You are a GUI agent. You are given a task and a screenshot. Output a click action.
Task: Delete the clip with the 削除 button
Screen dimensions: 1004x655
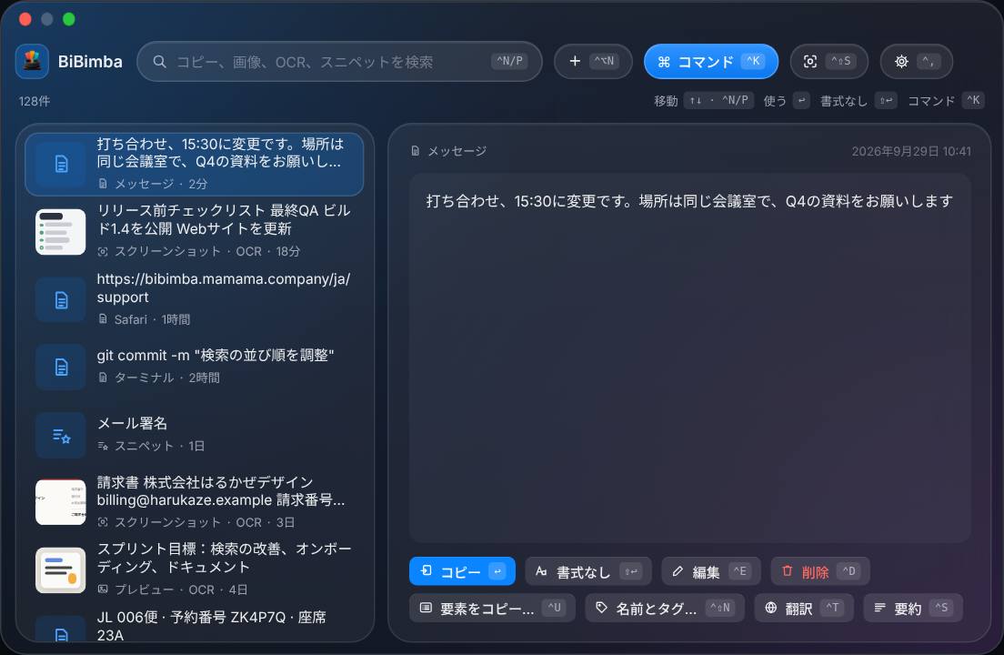coord(819,571)
